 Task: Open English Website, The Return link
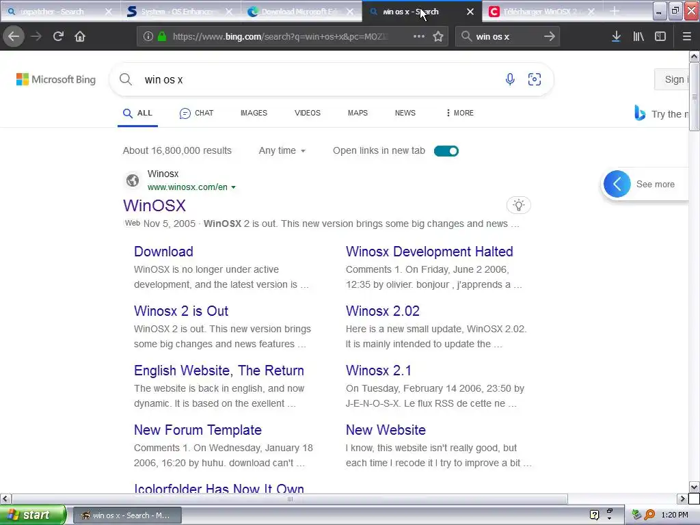pos(219,370)
